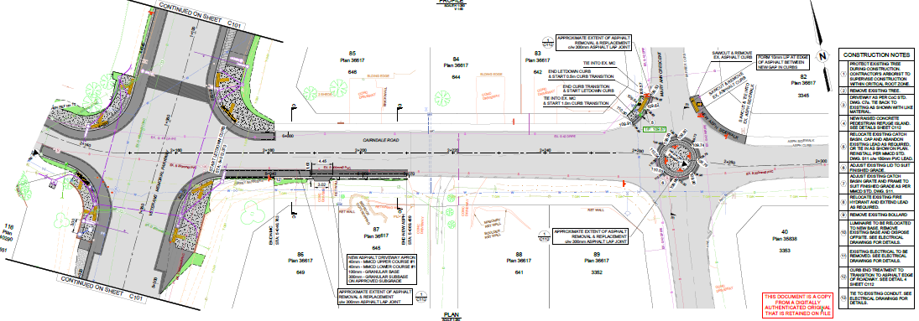Image resolution: width=919 pixels, height=321 pixels.
Task: Click the north arrow 'N' compass symbol
Action: 823,57
